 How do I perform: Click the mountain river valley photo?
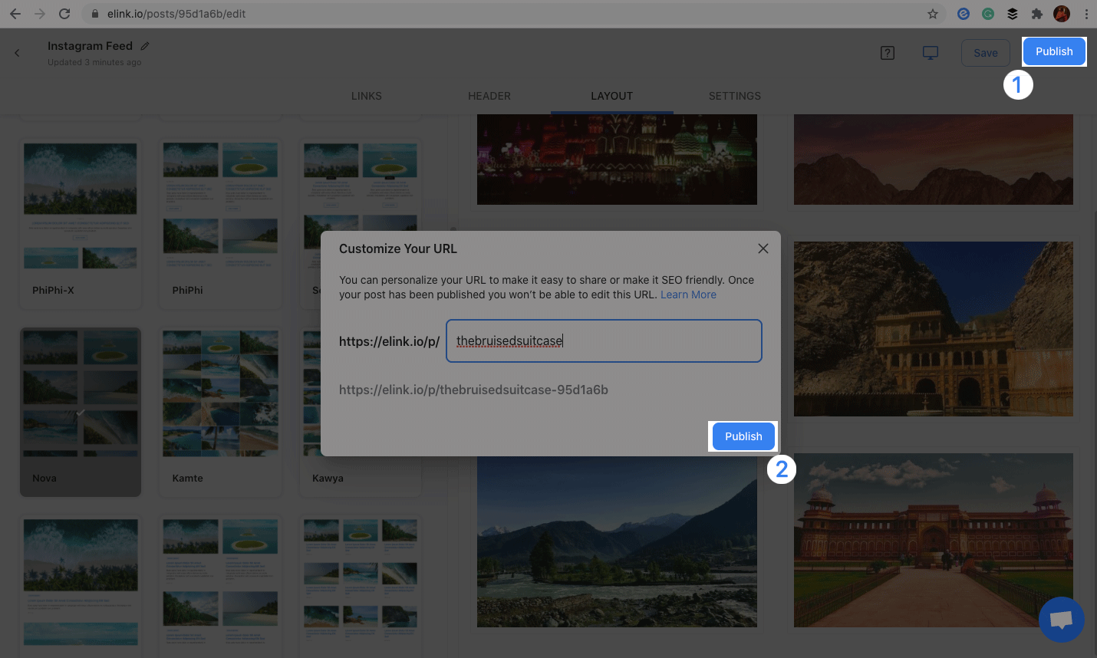tap(617, 541)
